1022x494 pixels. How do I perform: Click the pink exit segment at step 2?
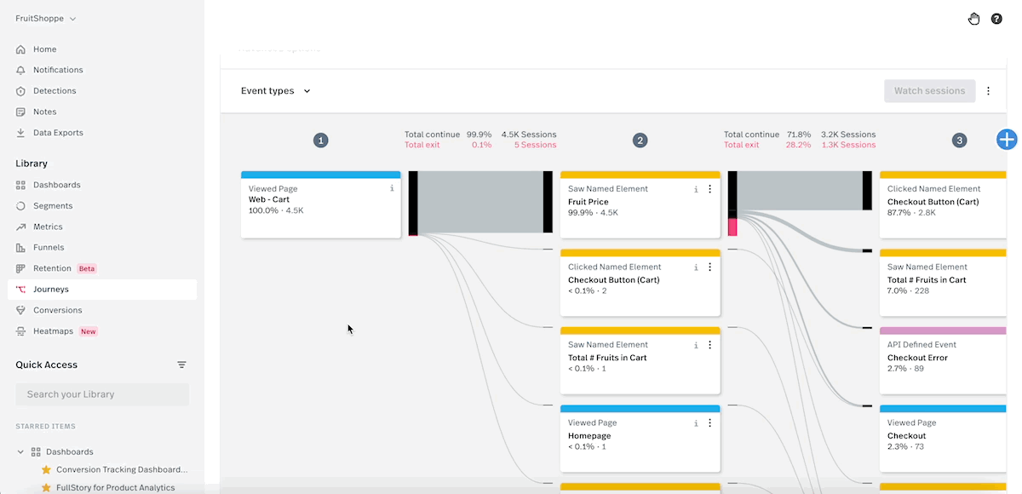pos(732,227)
